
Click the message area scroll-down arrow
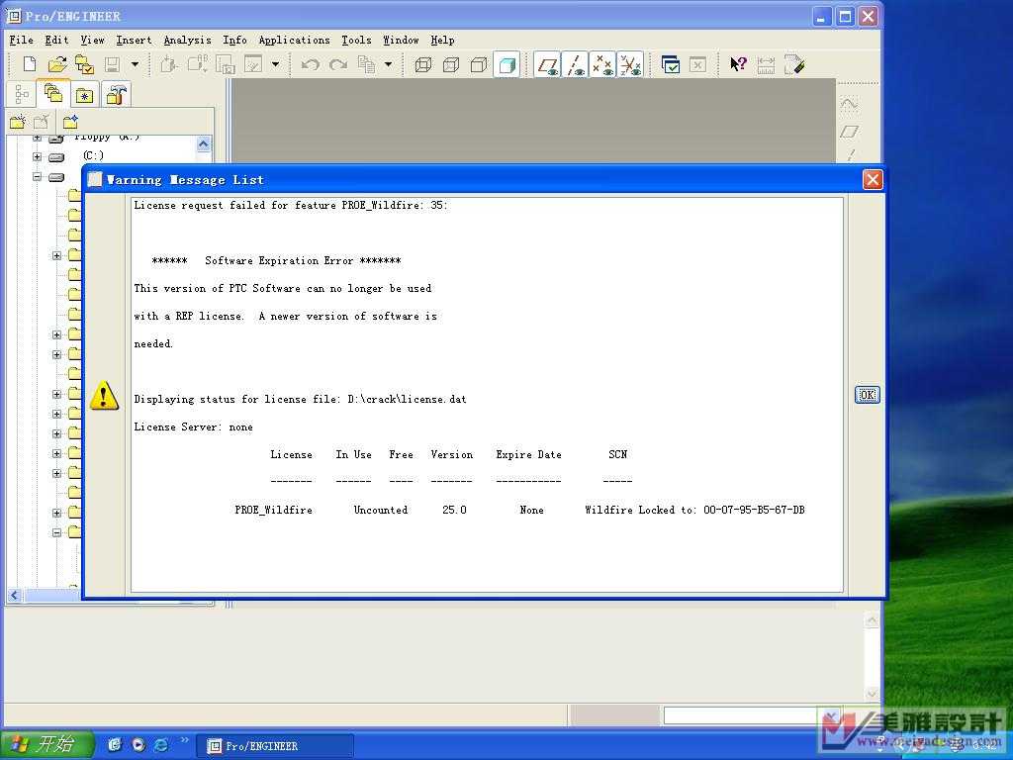(872, 694)
